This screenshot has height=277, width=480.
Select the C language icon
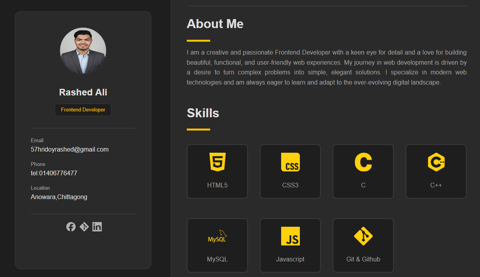pyautogui.click(x=363, y=162)
